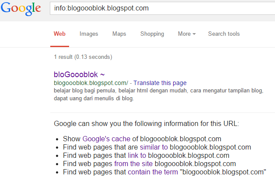Click Translate this page link
The height and width of the screenshot is (177, 275).
(160, 83)
